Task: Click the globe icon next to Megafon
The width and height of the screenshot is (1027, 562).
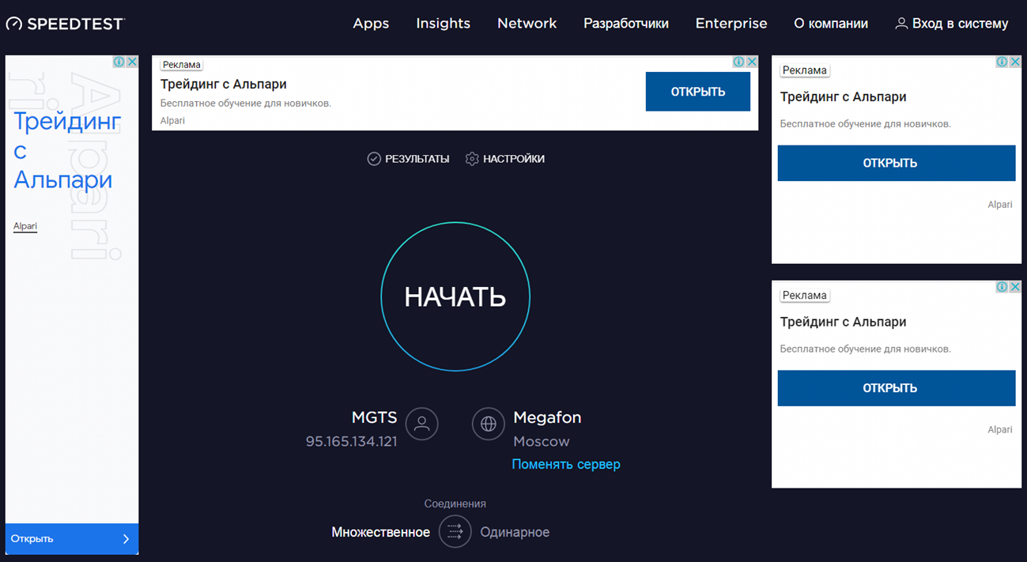Action: click(x=489, y=424)
